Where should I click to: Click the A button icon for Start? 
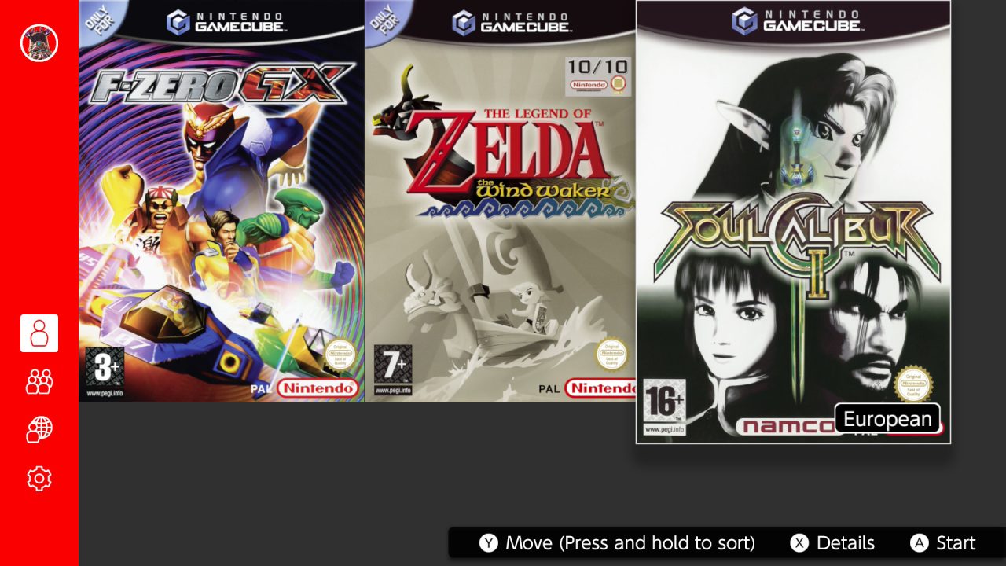(x=919, y=543)
